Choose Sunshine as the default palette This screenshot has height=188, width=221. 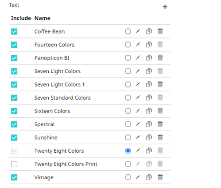coord(128,137)
